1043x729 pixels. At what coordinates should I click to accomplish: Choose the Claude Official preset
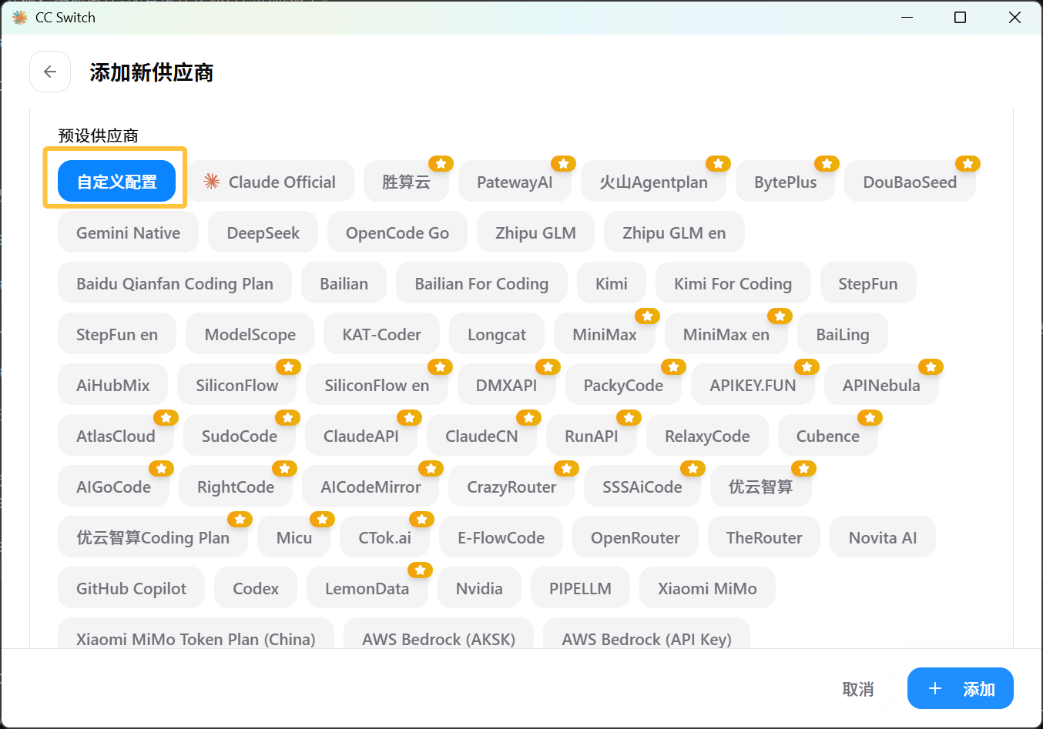tap(270, 182)
